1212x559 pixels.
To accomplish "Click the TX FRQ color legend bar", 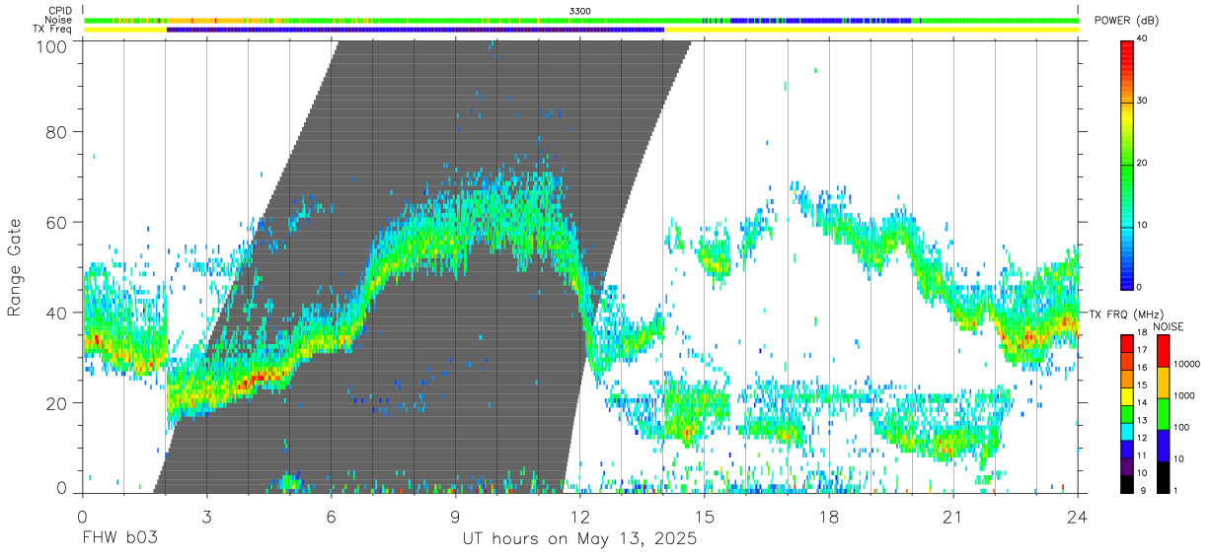I will 1126,412.
